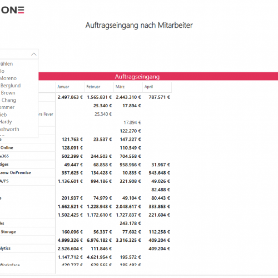Viewport: 278px width, 278px height.
Task: Select Berglund in the employee list
Action: coord(10,85)
